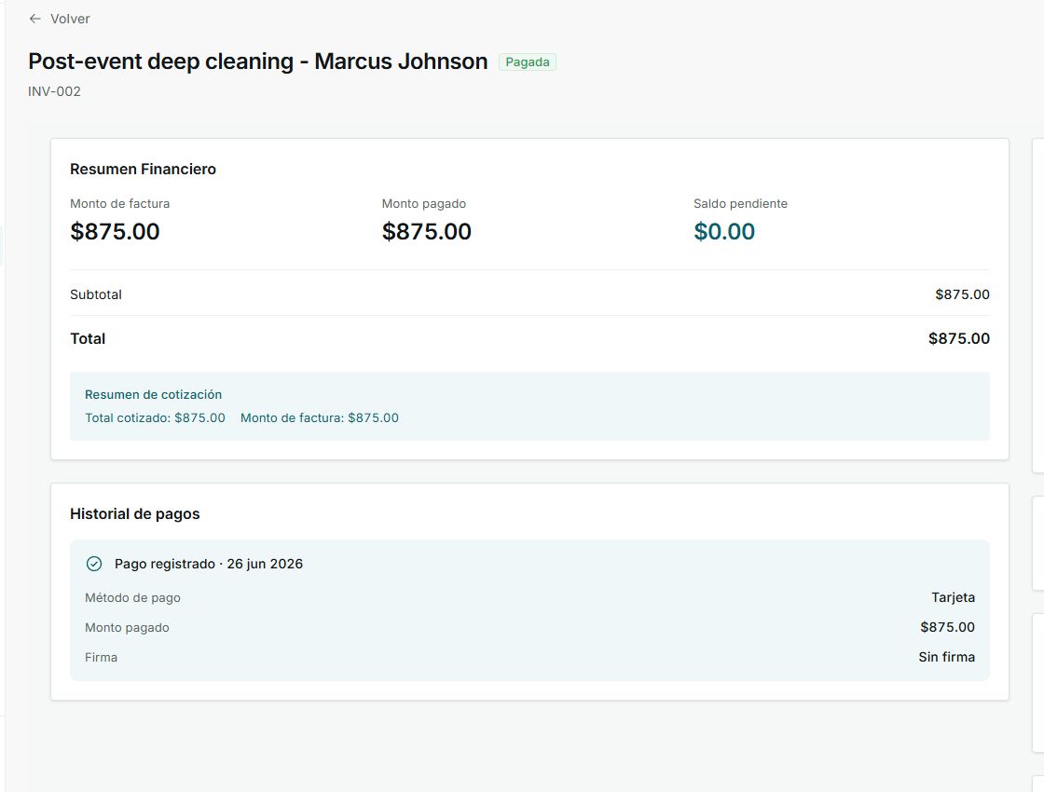This screenshot has width=1044, height=792.
Task: Click the Total $875.00 bold value
Action: click(959, 338)
